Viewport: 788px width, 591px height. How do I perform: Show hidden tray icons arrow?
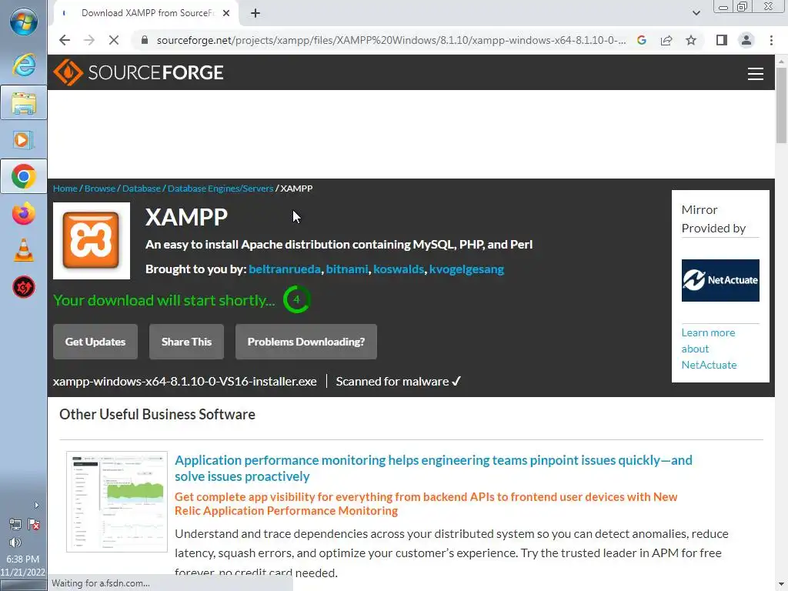point(36,505)
